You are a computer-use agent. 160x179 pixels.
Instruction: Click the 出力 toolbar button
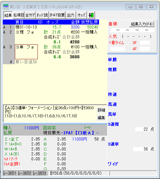point(71,15)
